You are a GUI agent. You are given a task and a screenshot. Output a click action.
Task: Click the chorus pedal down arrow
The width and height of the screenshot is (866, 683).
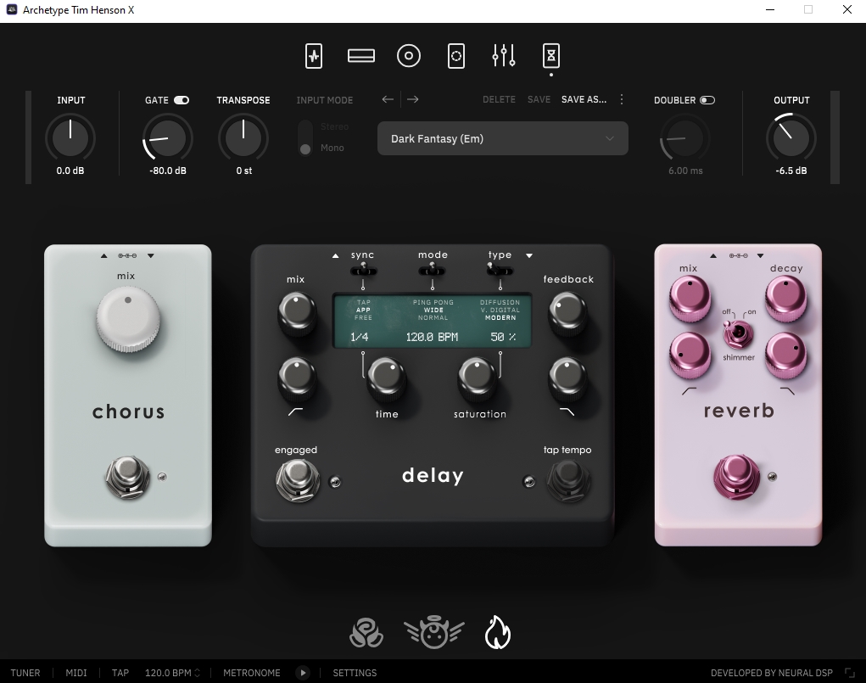(x=151, y=256)
